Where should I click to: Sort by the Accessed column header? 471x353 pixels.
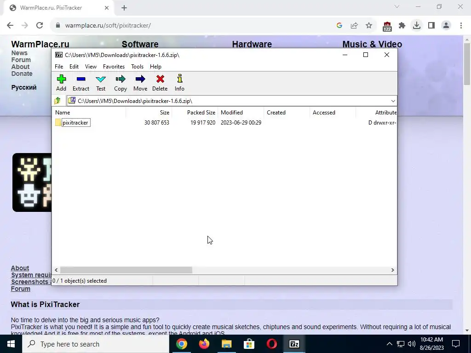pyautogui.click(x=333, y=113)
